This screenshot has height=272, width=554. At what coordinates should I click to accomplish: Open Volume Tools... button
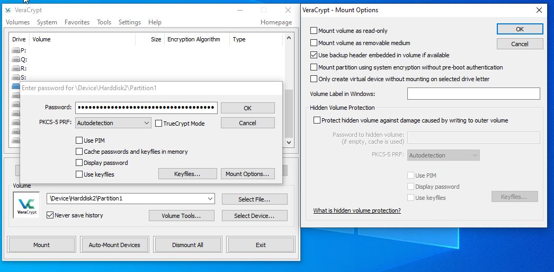coord(182,215)
